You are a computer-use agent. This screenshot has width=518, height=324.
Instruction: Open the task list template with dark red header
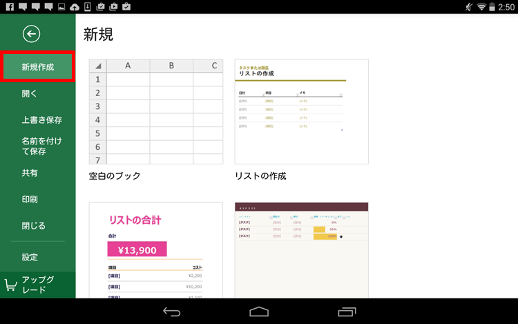302,250
